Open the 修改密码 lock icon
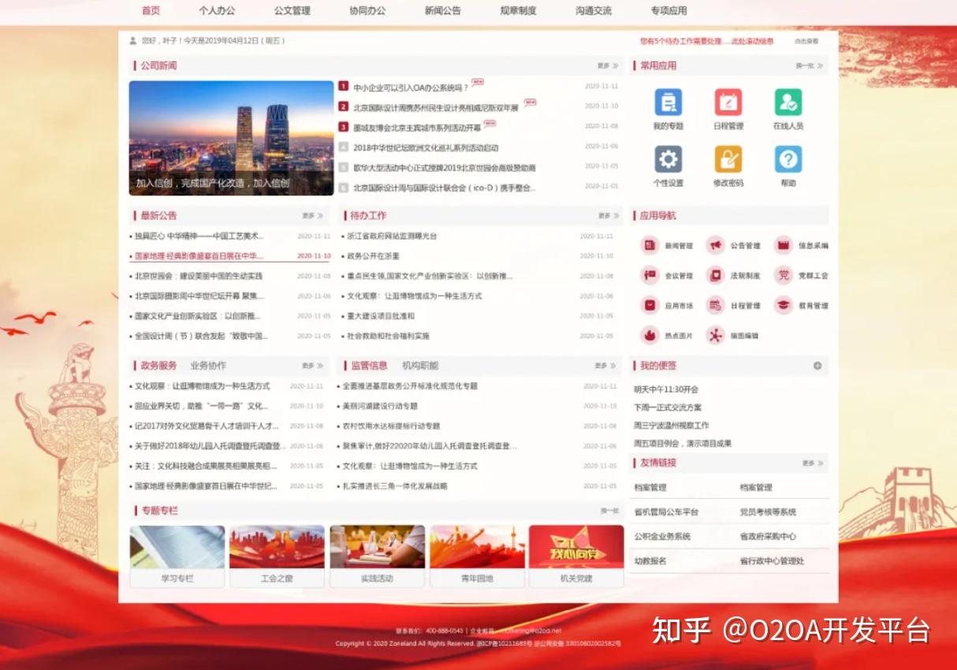Screen dimensions: 957x670 [x=728, y=159]
